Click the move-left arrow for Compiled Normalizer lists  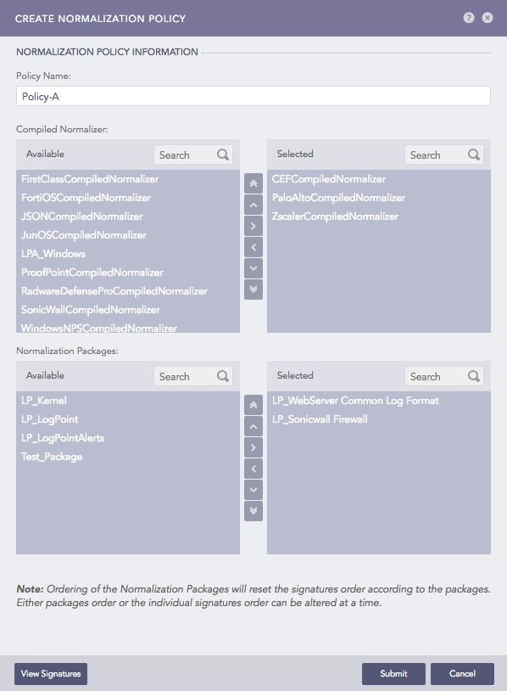click(253, 246)
